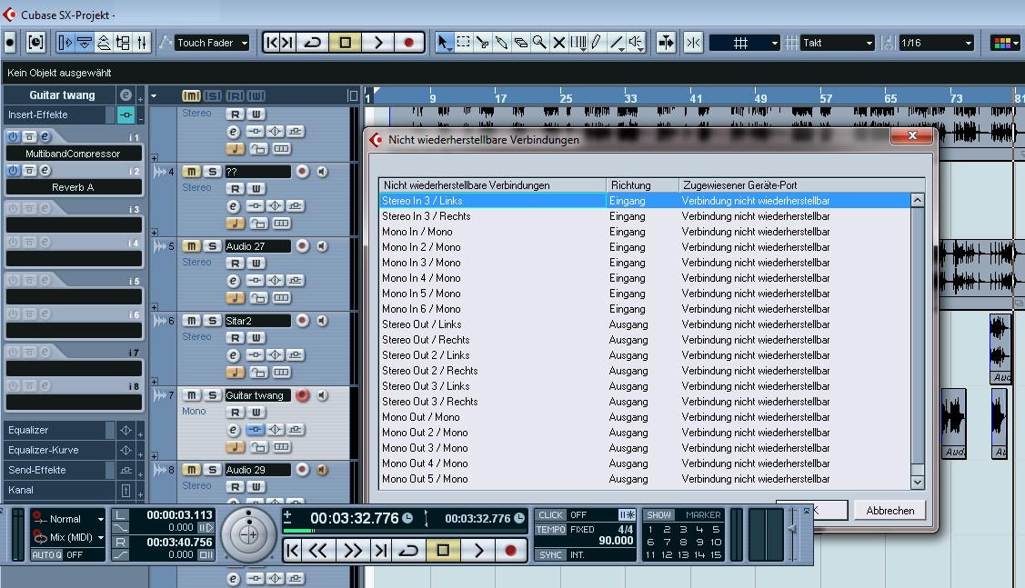This screenshot has height=588, width=1025.
Task: Toggle monitor on Guitar twang track
Action: 322,395
